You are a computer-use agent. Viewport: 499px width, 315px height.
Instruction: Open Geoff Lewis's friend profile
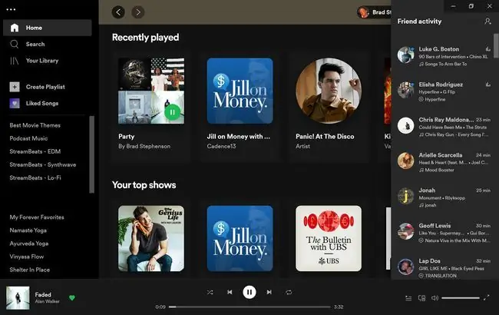click(x=435, y=226)
